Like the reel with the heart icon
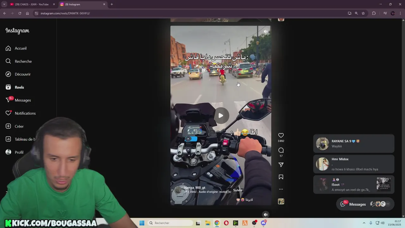Screen dimensions: 405x228 click(281, 135)
